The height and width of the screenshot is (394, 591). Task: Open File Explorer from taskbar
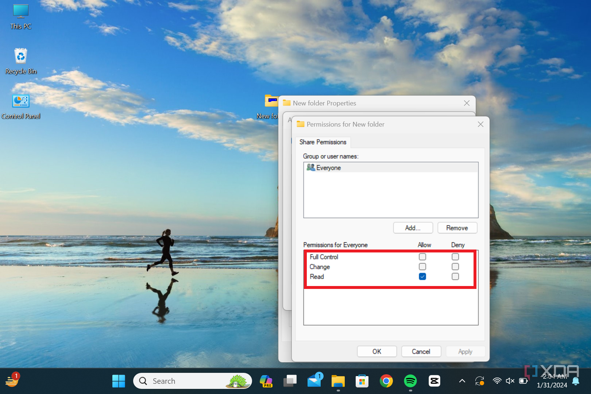tap(338, 381)
